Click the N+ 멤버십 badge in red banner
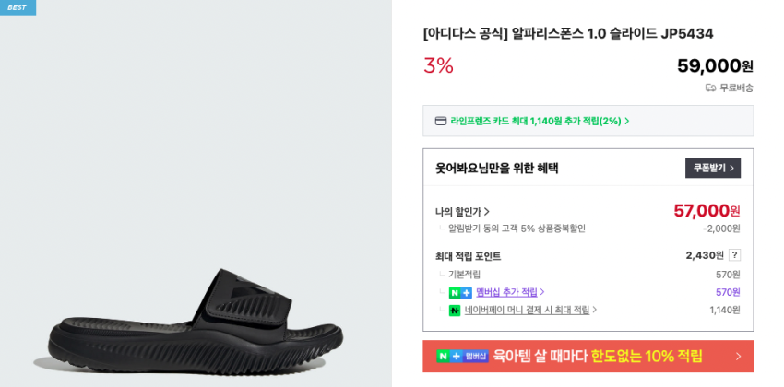Viewport: 784px width, 387px height. (462, 357)
